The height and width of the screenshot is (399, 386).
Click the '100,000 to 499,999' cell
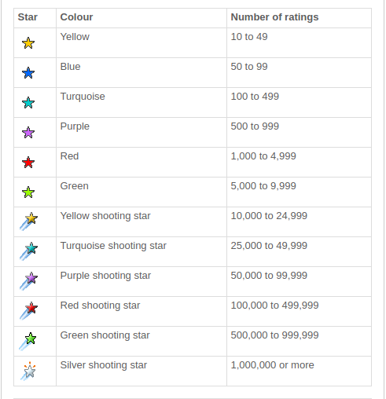[299, 311]
